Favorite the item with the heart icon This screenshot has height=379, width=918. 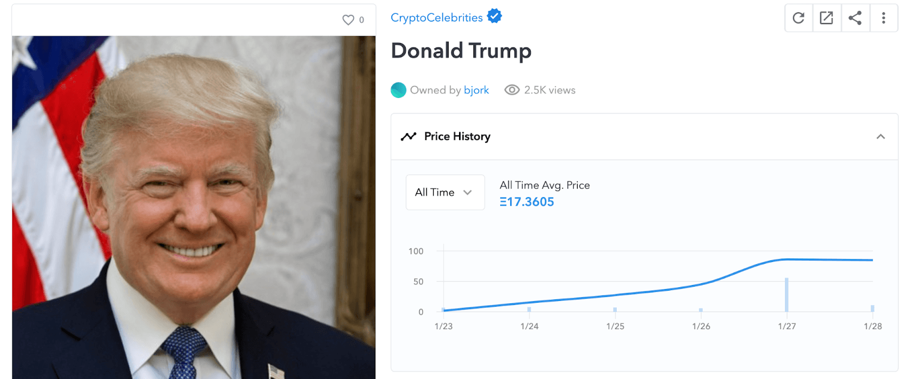coord(349,19)
